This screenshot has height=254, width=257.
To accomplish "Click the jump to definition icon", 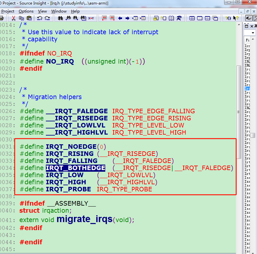I will pyautogui.click(x=143, y=18).
